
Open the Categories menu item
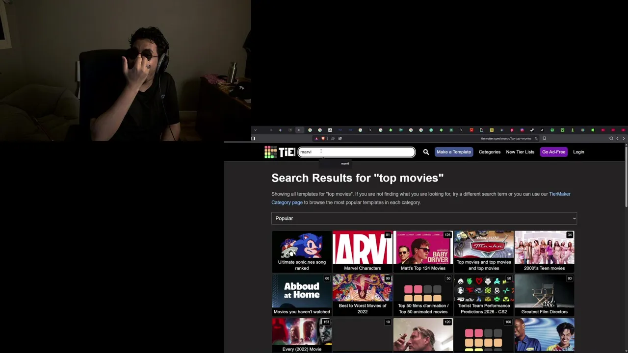490,152
